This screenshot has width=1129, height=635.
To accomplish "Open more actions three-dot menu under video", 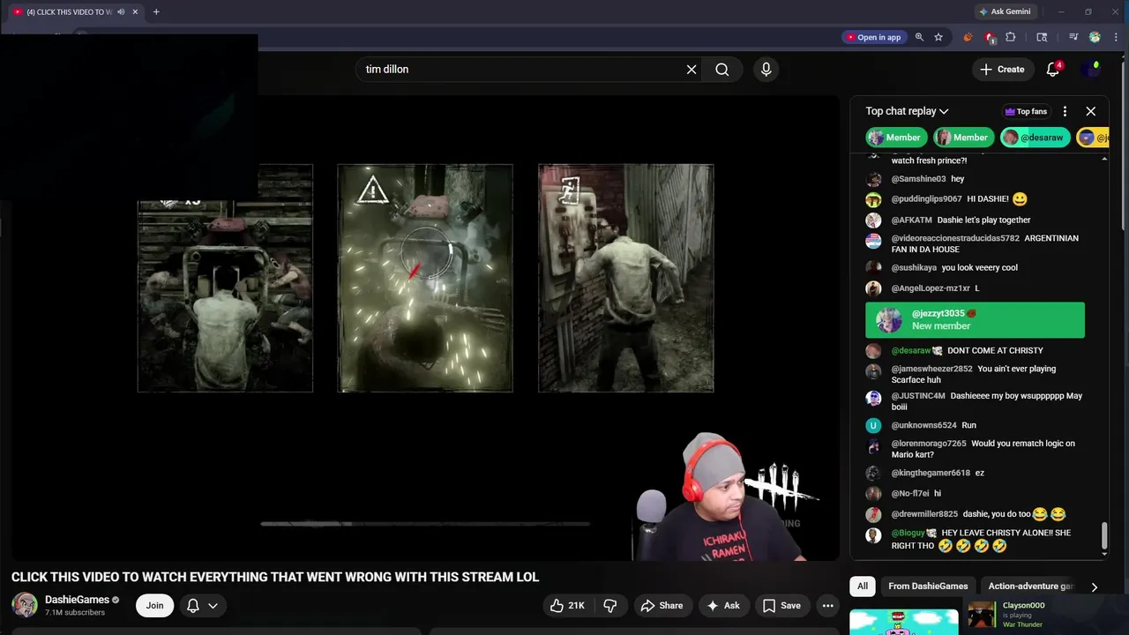I will [x=827, y=606].
